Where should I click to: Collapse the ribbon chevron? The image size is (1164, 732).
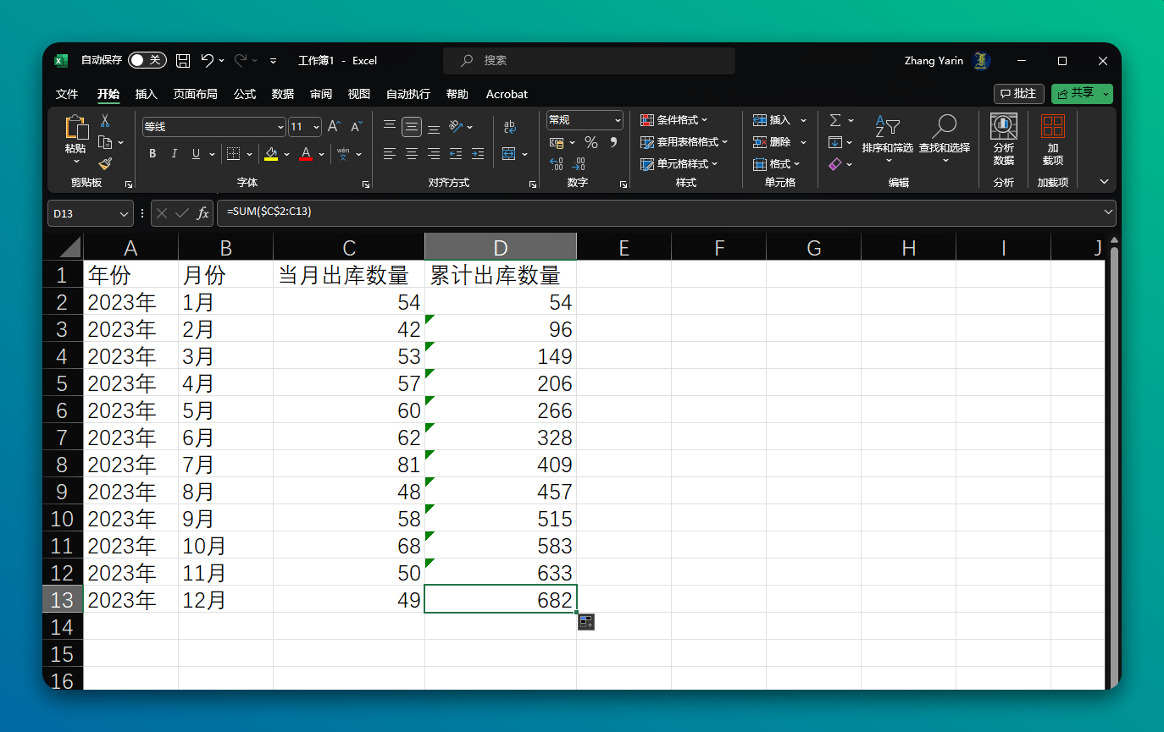pyautogui.click(x=1104, y=182)
